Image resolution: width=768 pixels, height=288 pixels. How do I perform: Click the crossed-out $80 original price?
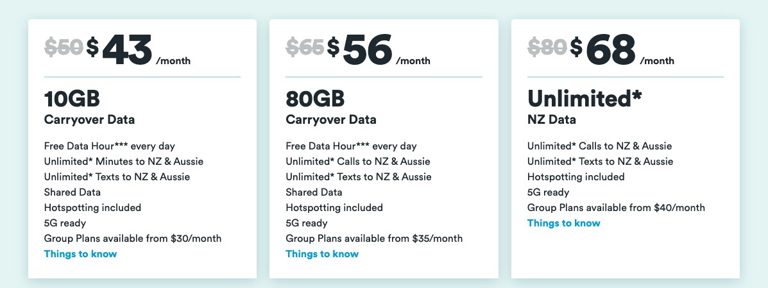coord(547,46)
